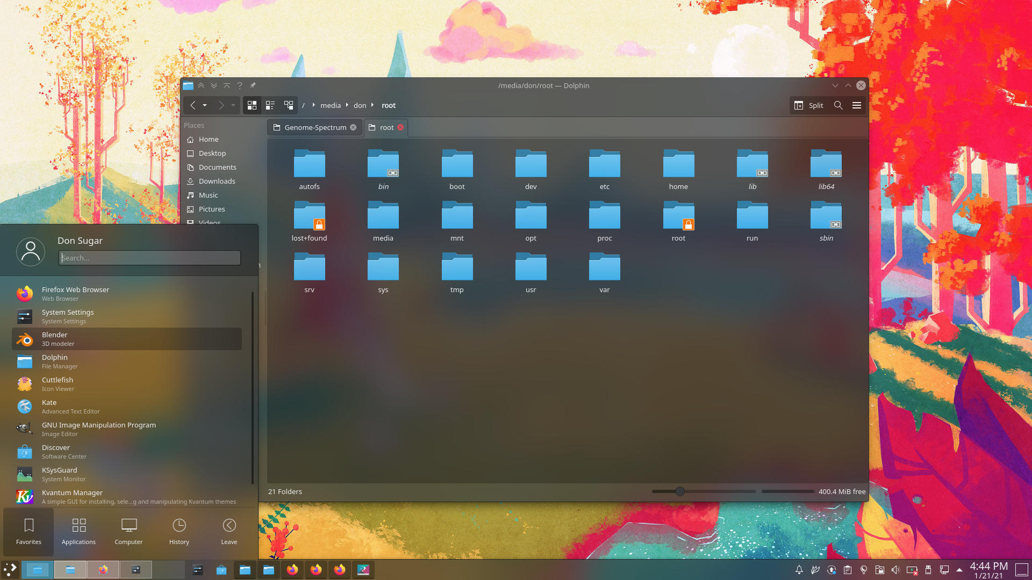The height and width of the screenshot is (580, 1032).
Task: Select the home folder icon
Action: click(x=679, y=163)
